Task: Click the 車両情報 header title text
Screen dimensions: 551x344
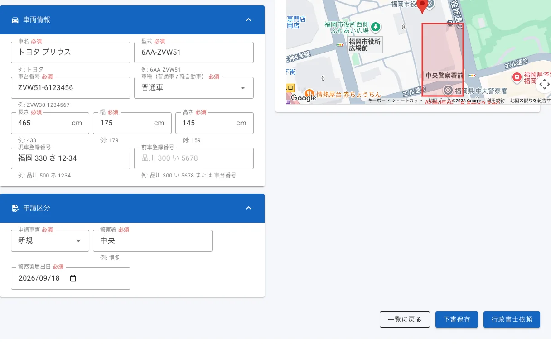Action: coord(37,20)
